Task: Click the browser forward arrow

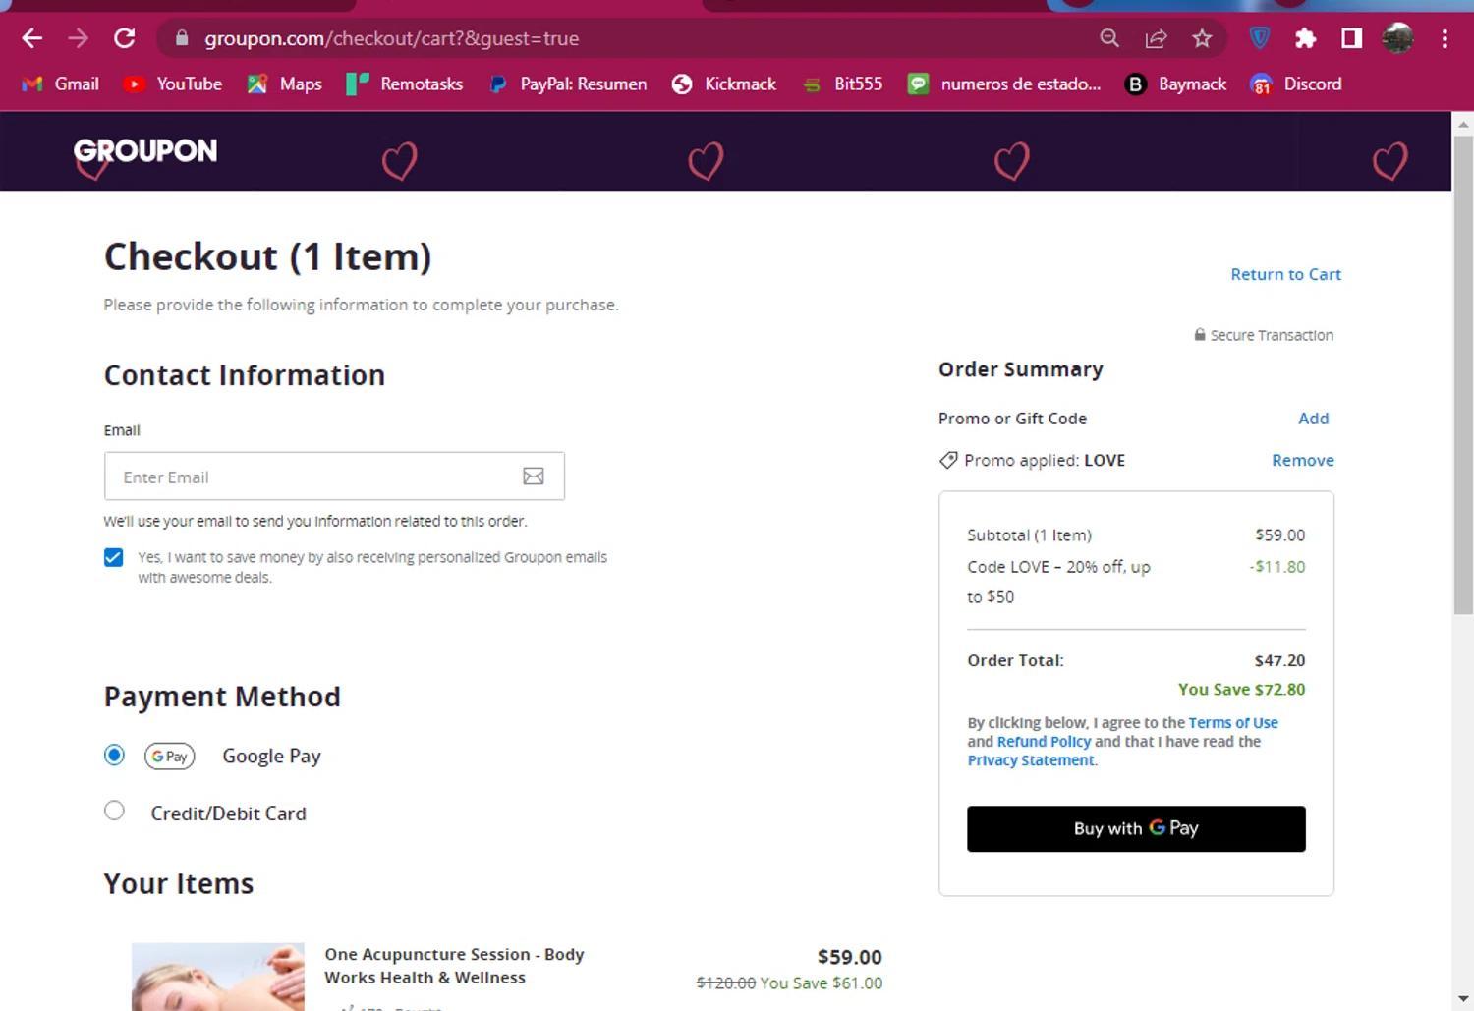Action: 78,38
